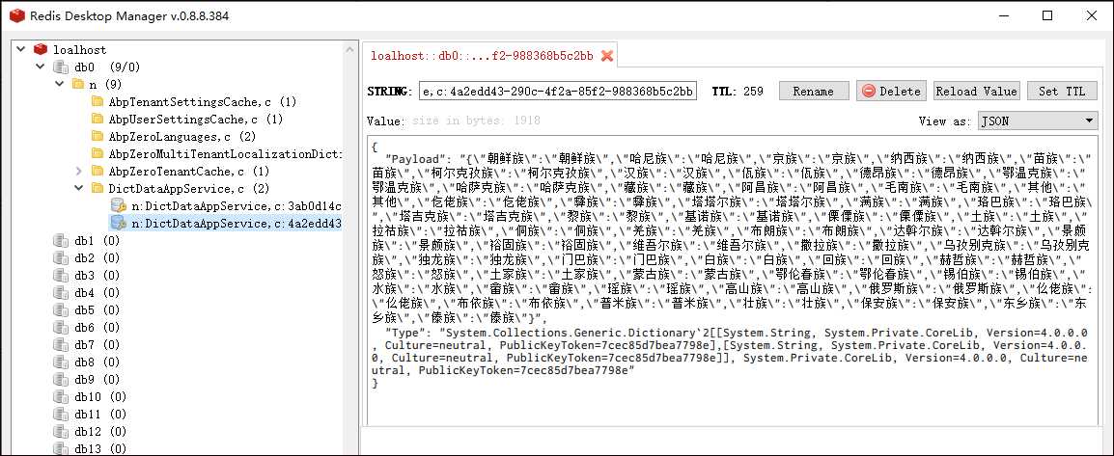This screenshot has width=1114, height=456.
Task: Click the database icon next to db0
Action: [61, 67]
